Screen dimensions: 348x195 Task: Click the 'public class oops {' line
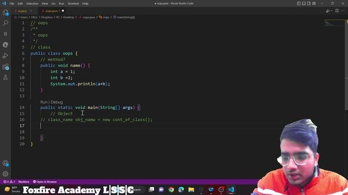point(54,53)
